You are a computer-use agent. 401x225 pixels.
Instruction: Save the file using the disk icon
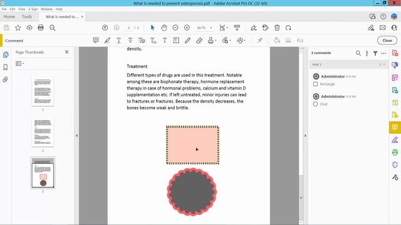[x=6, y=27]
